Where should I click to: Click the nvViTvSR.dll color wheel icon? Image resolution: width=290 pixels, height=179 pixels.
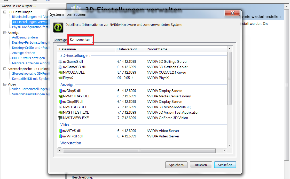click(x=60, y=136)
